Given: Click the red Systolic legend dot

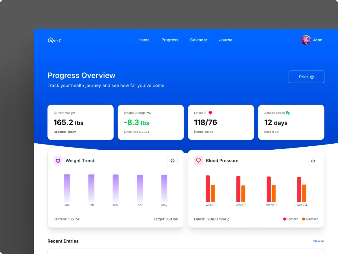Looking at the screenshot, I should pyautogui.click(x=285, y=219).
